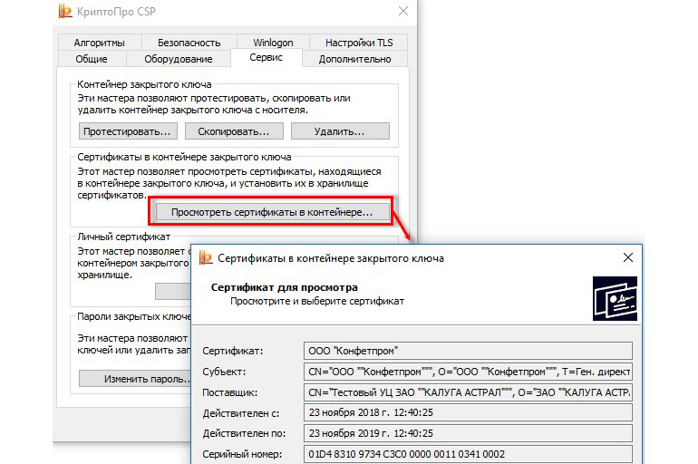The height and width of the screenshot is (464, 698).
Task: Open the Оборудование tab
Action: [x=178, y=59]
